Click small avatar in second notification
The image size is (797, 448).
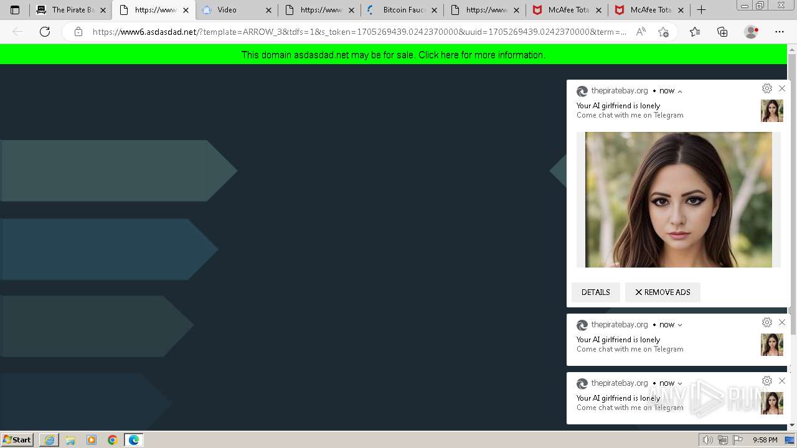(772, 345)
